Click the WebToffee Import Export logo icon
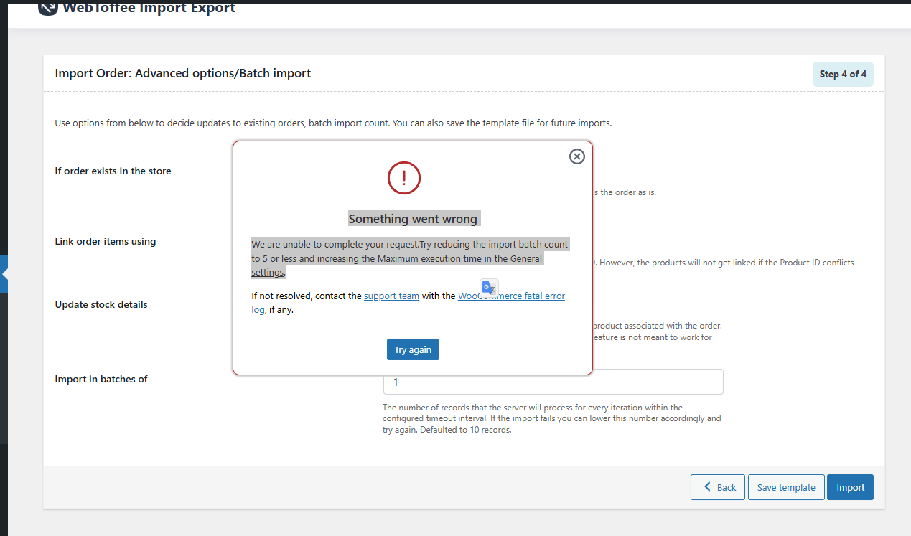 coord(48,8)
